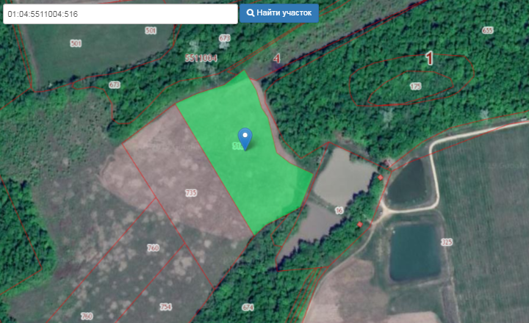Select parcel number 635 in the forest
The image size is (529, 323).
[x=487, y=30]
